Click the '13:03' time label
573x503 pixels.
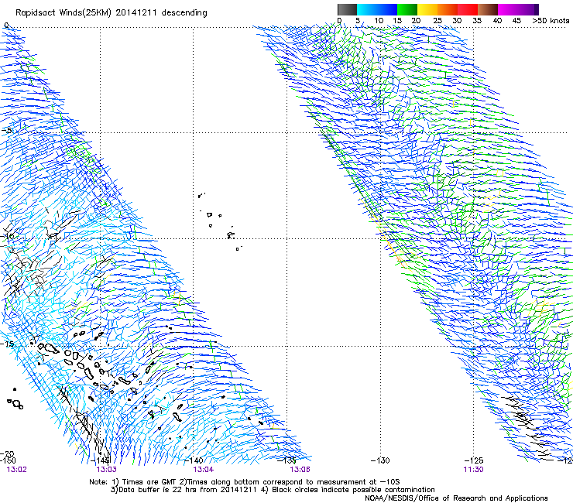pyautogui.click(x=106, y=470)
